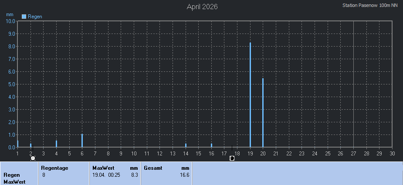403x185 pixels.
Task: Click the blue Regen legend square
Action: click(24, 17)
